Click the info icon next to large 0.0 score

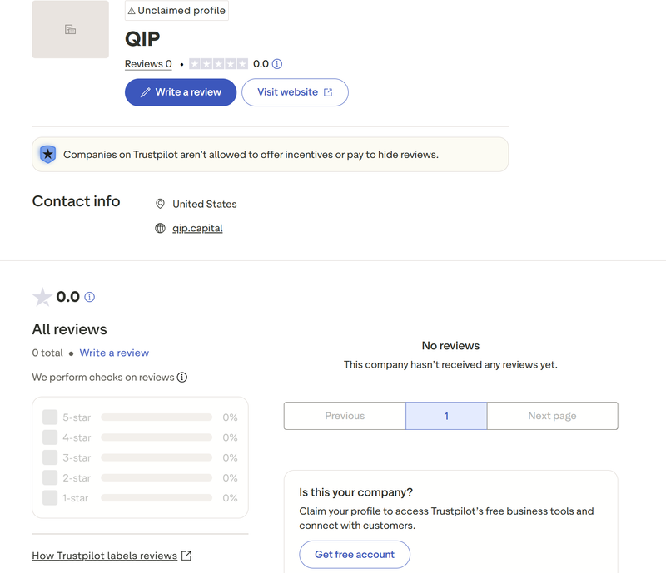(90, 297)
